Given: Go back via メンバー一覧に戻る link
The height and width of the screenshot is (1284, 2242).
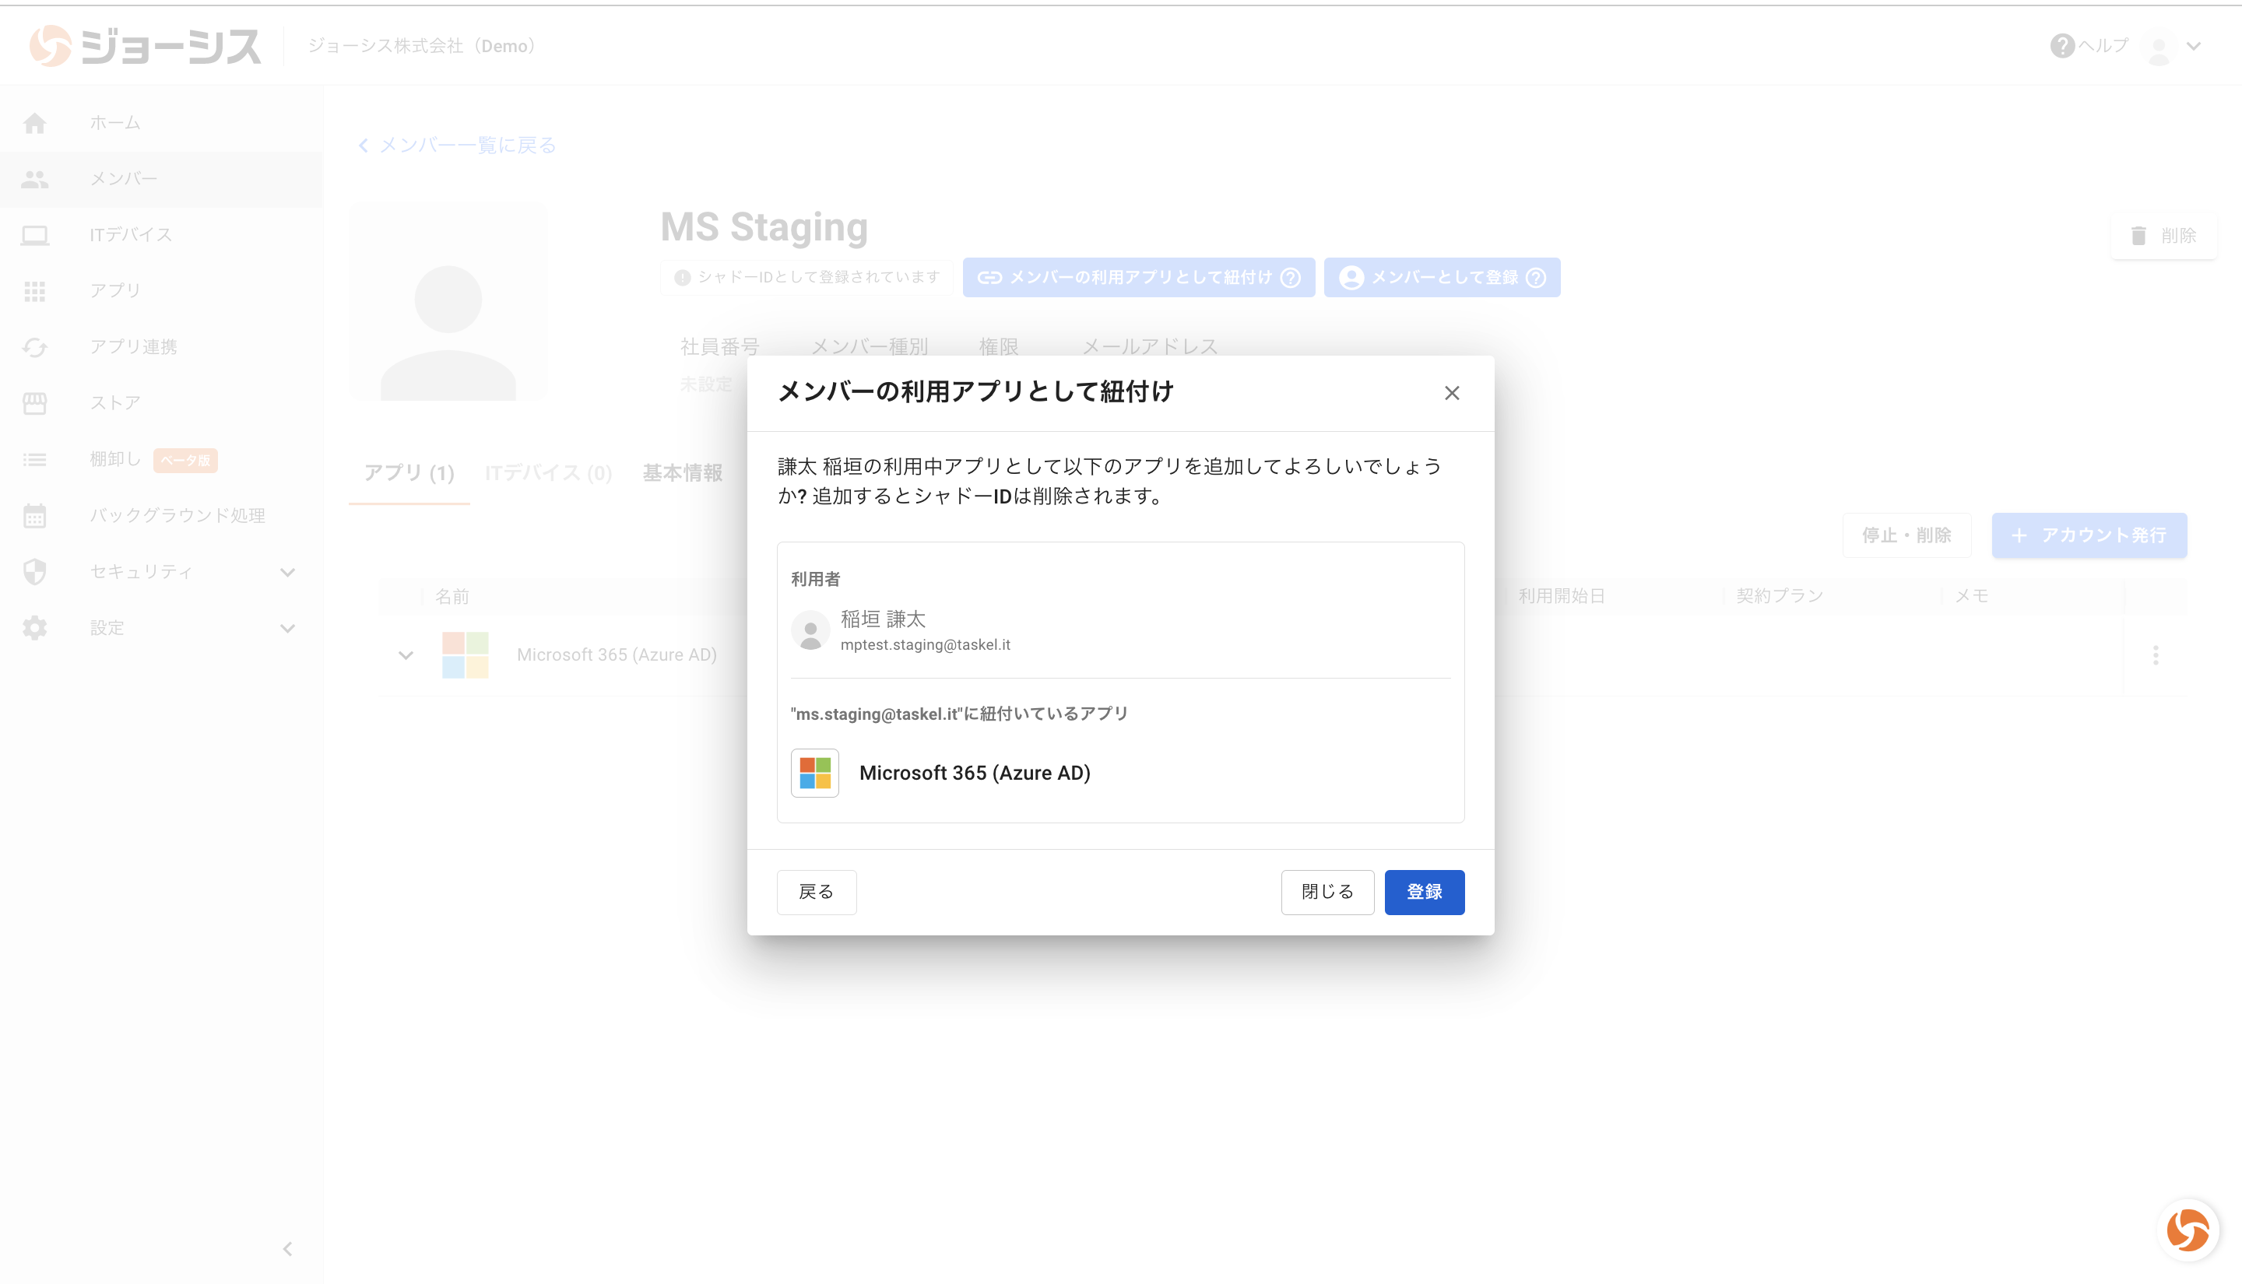Looking at the screenshot, I should click(458, 145).
